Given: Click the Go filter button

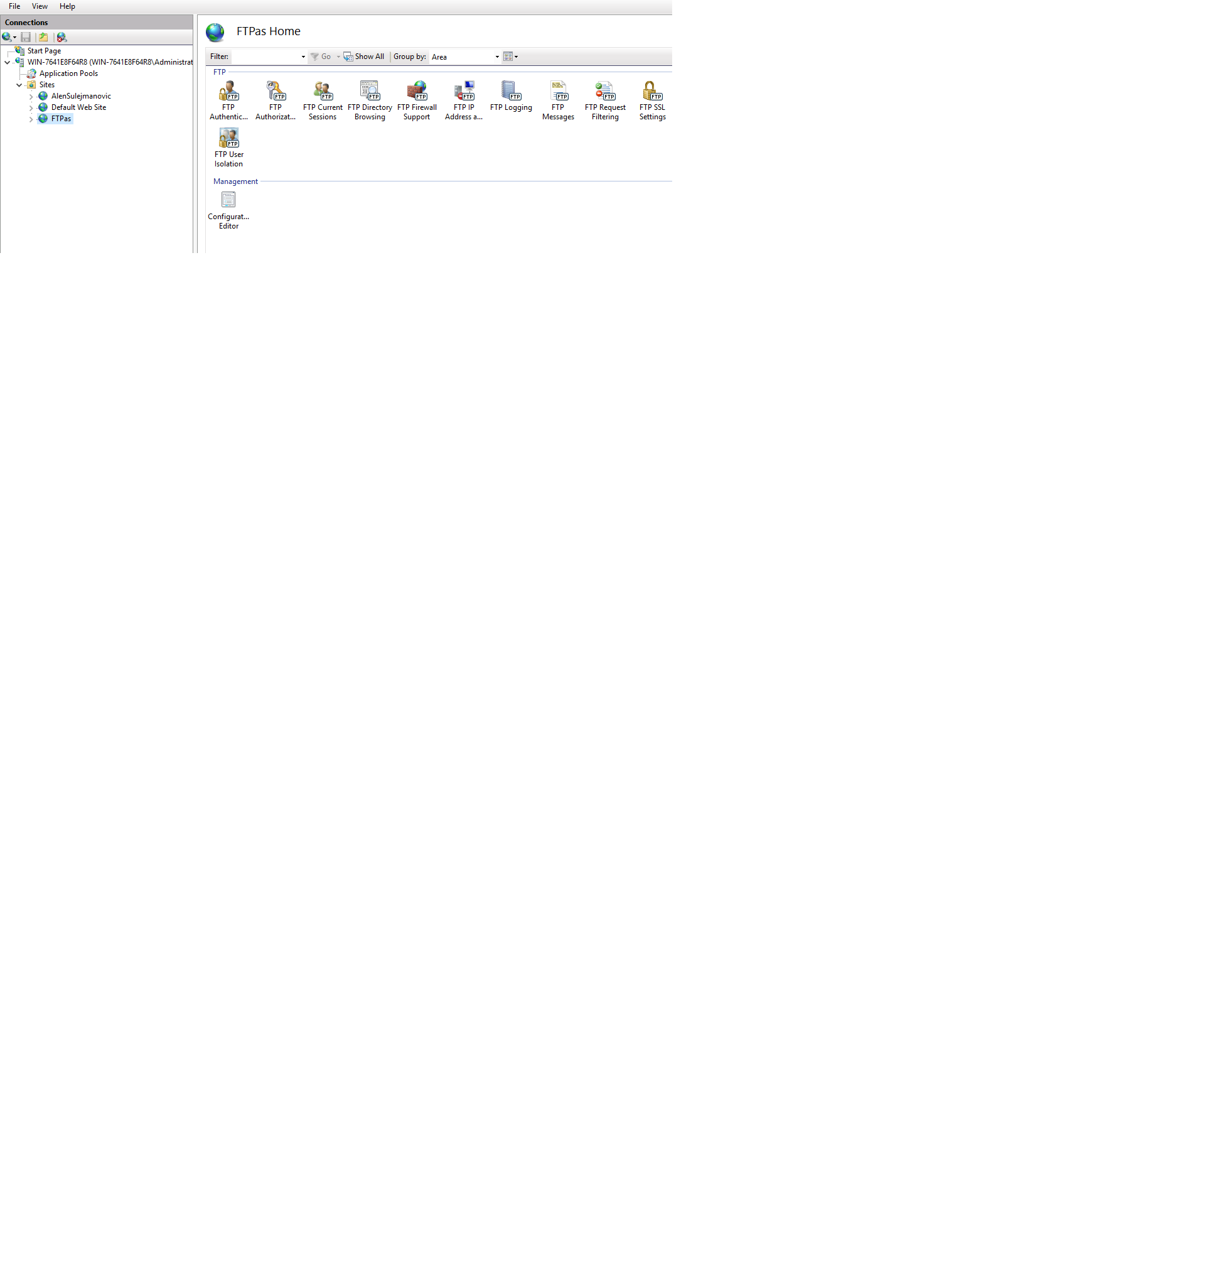Looking at the screenshot, I should click(321, 57).
